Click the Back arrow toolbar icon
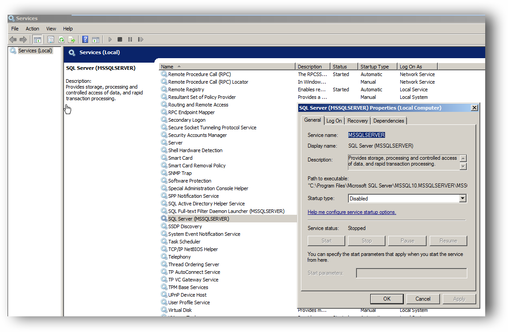Image resolution: width=508 pixels, height=332 pixels. (x=13, y=39)
